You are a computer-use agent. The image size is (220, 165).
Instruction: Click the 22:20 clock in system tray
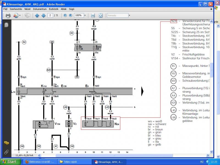tap(214, 162)
